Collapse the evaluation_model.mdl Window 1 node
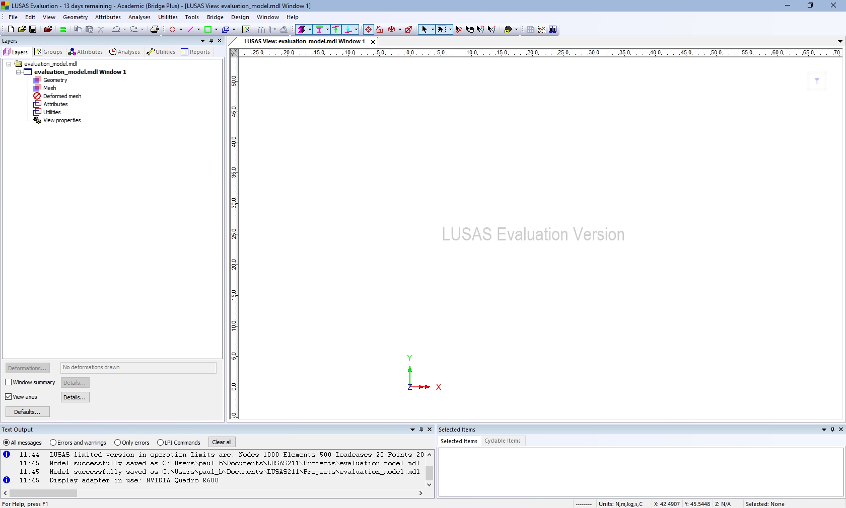 point(18,72)
